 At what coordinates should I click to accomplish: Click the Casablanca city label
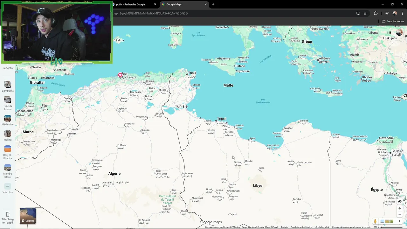[25, 111]
